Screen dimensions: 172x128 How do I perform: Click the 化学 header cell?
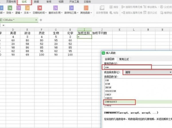coord(70,33)
